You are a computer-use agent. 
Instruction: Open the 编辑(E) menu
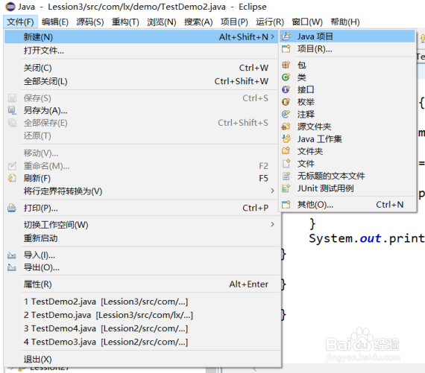coord(55,22)
